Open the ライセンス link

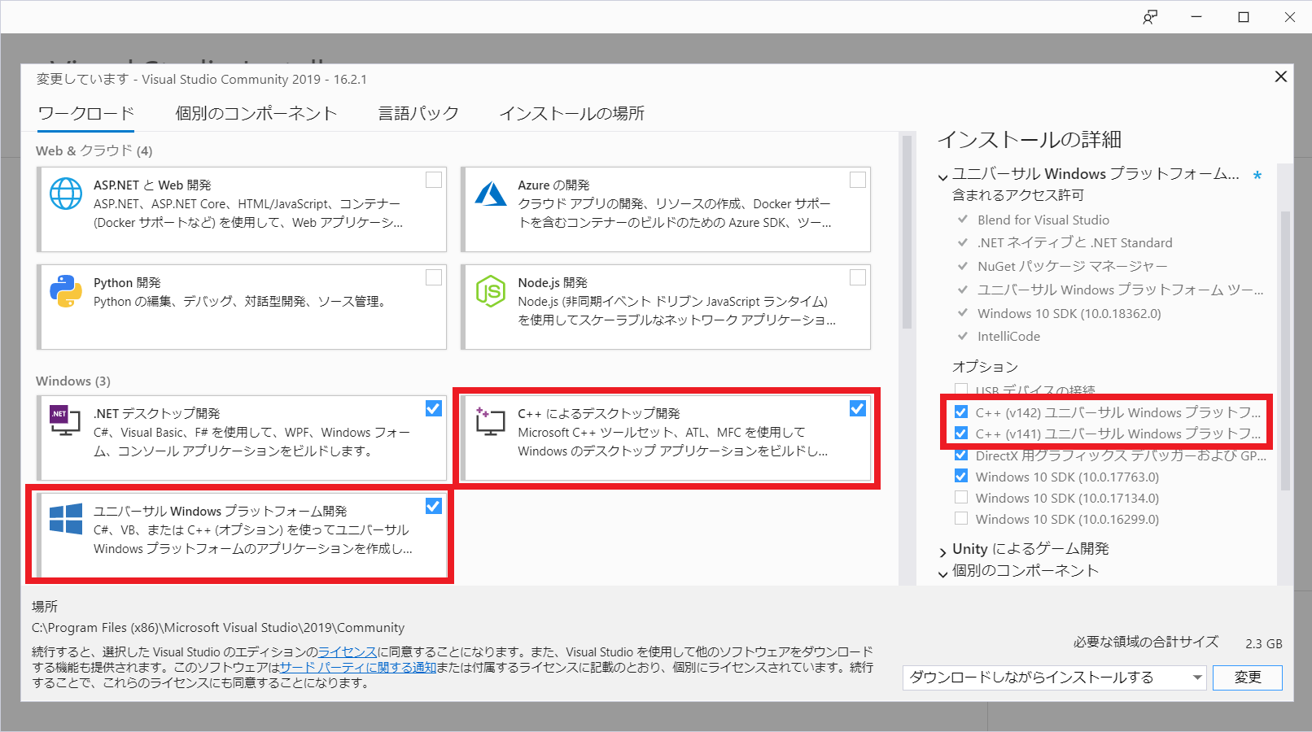click(x=348, y=651)
